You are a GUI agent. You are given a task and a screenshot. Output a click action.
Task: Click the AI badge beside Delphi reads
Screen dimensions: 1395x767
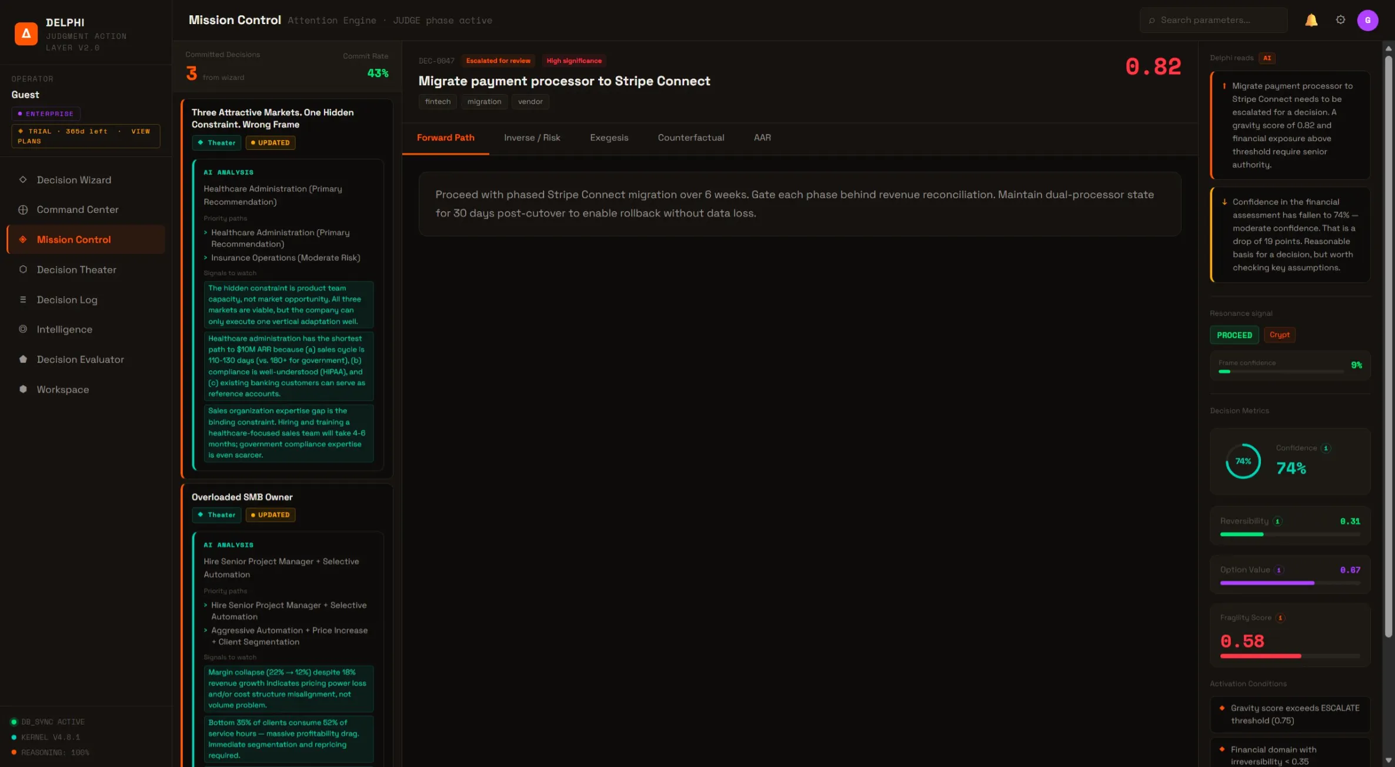point(1267,58)
